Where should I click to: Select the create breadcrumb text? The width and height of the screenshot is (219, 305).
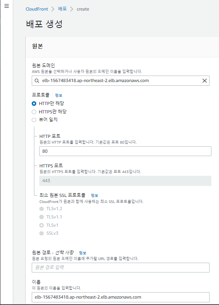click(x=83, y=9)
